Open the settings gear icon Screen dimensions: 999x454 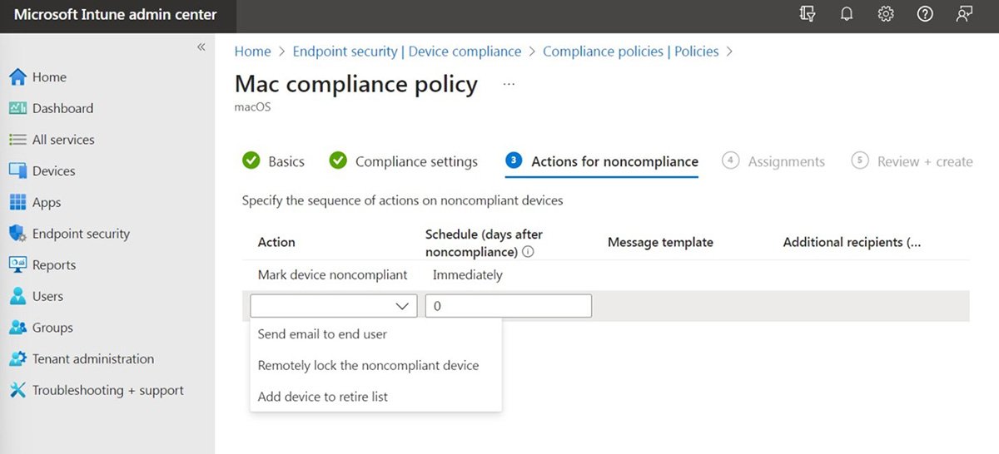886,14
